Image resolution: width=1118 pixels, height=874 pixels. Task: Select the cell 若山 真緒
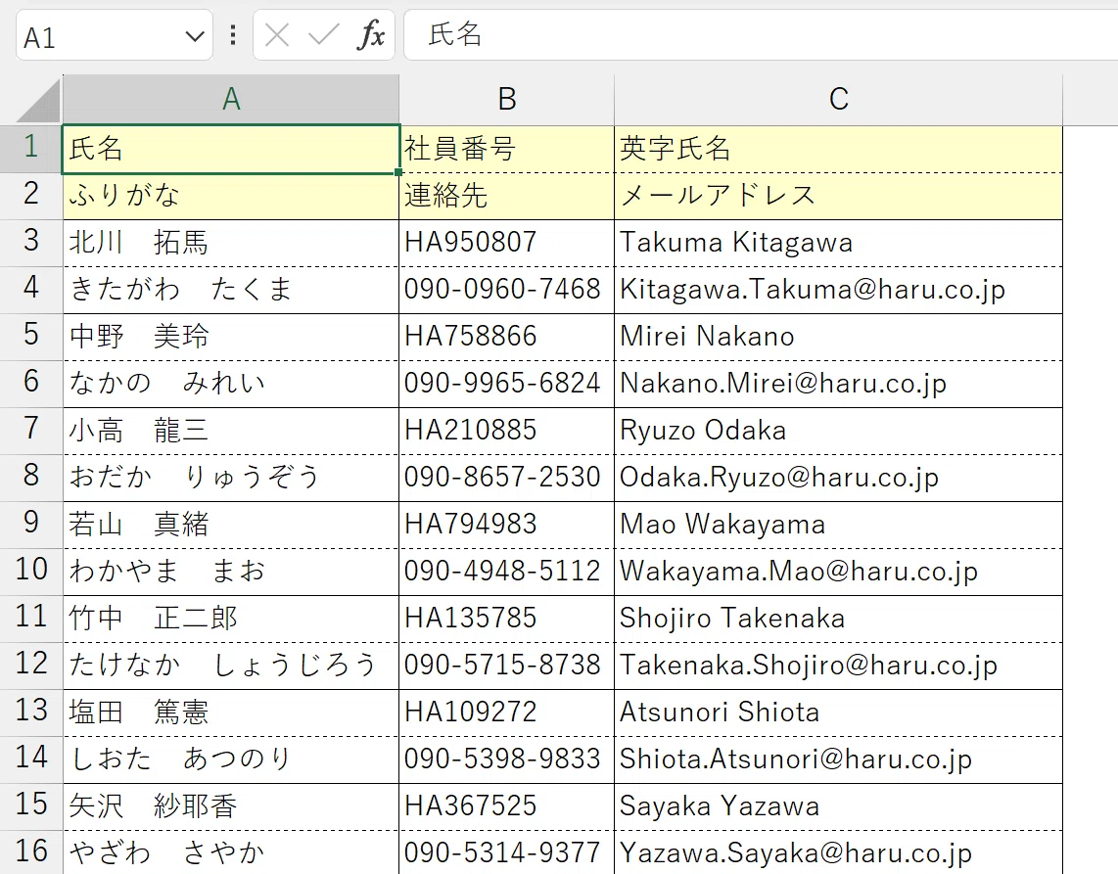[231, 526]
